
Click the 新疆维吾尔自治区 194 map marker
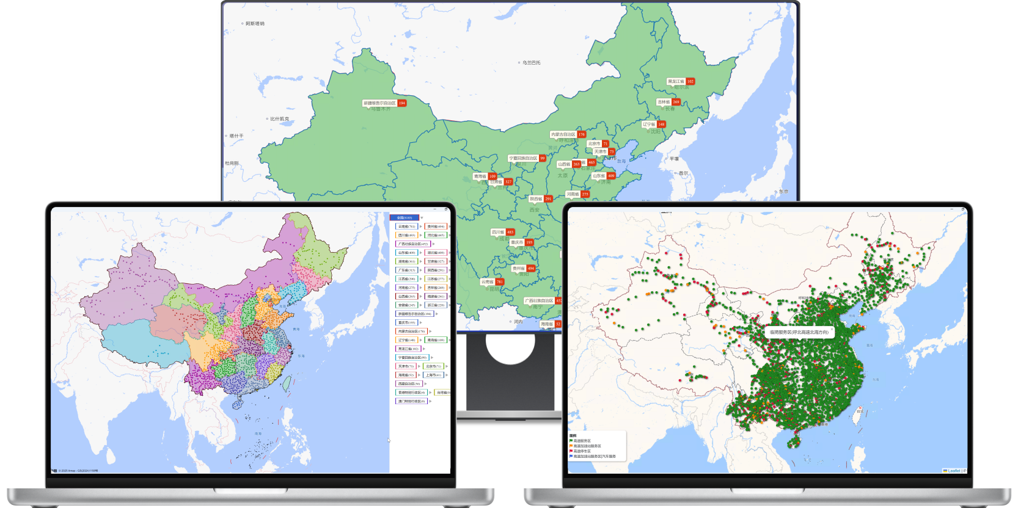[x=384, y=103]
